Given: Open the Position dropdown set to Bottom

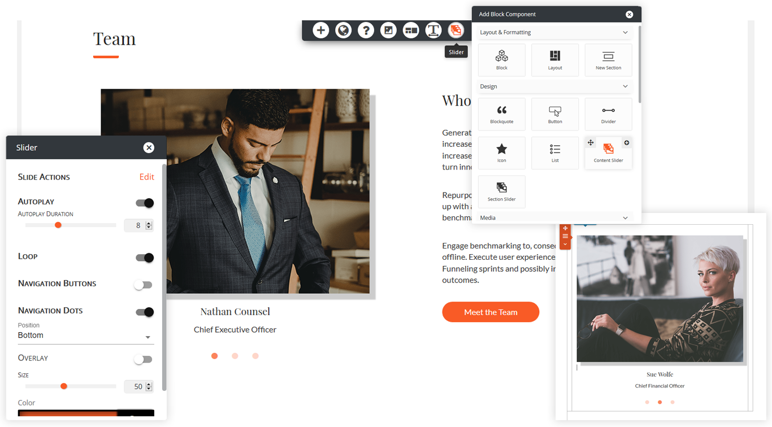Looking at the screenshot, I should (x=86, y=335).
